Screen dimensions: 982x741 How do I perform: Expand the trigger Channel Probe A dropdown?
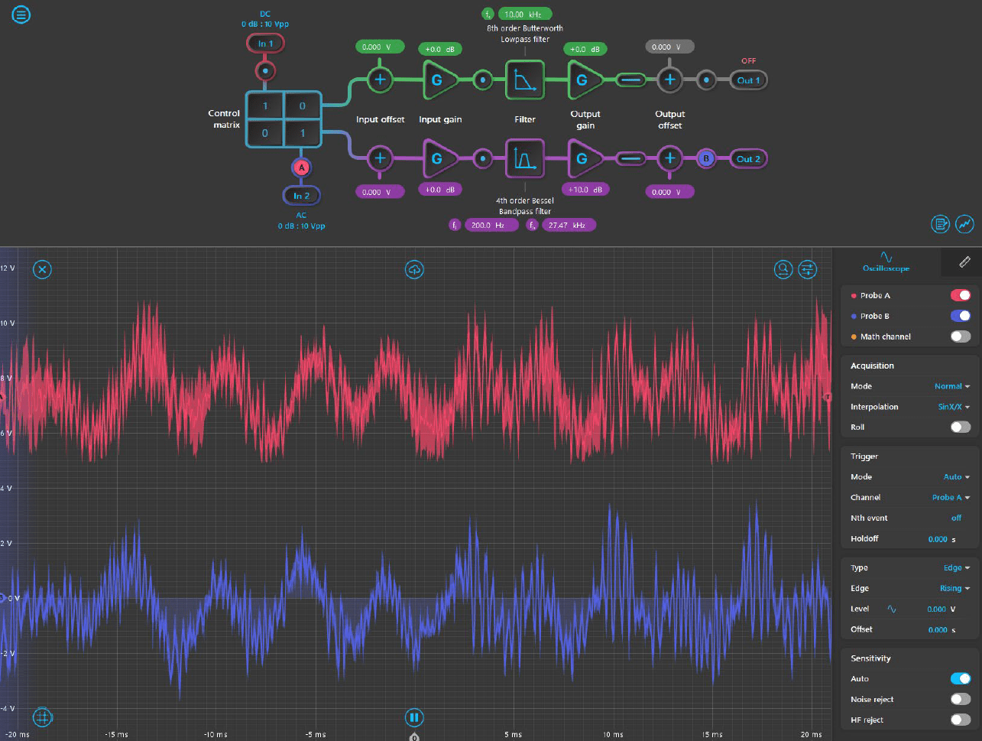tap(950, 497)
